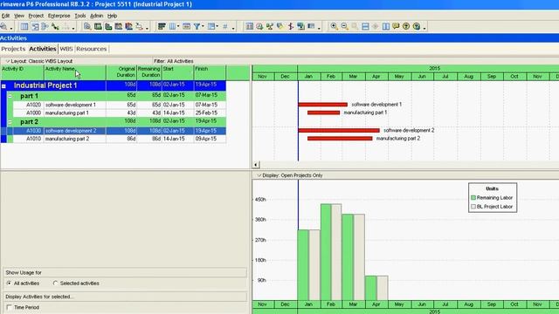
Task: Collapse the part 2 WBS group
Action: click(10, 122)
